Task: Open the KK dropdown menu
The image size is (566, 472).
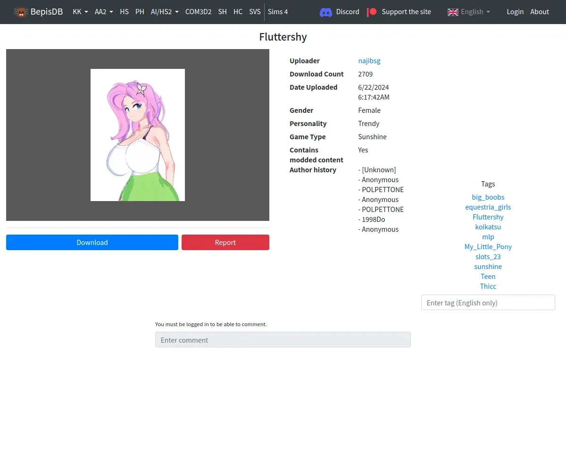Action: pos(80,12)
